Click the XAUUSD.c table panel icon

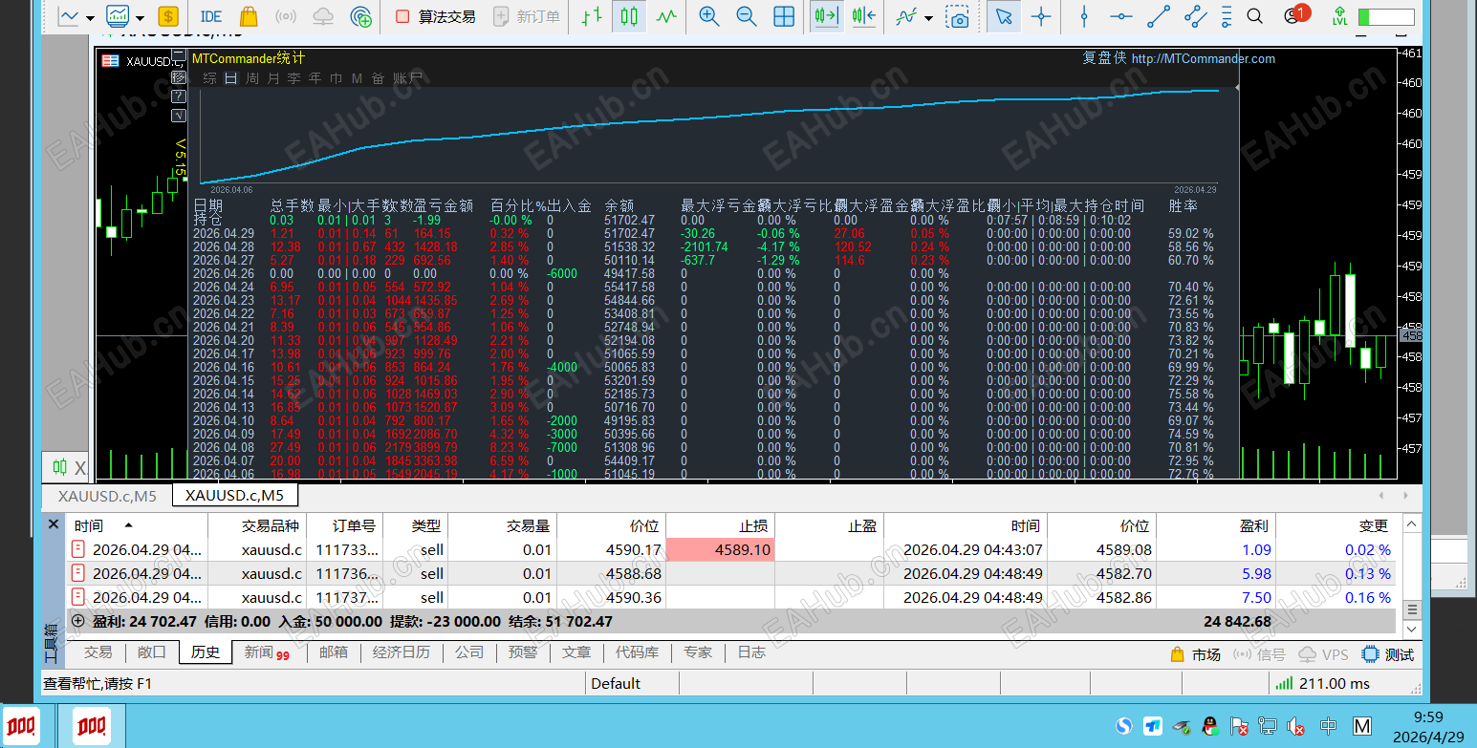click(111, 60)
